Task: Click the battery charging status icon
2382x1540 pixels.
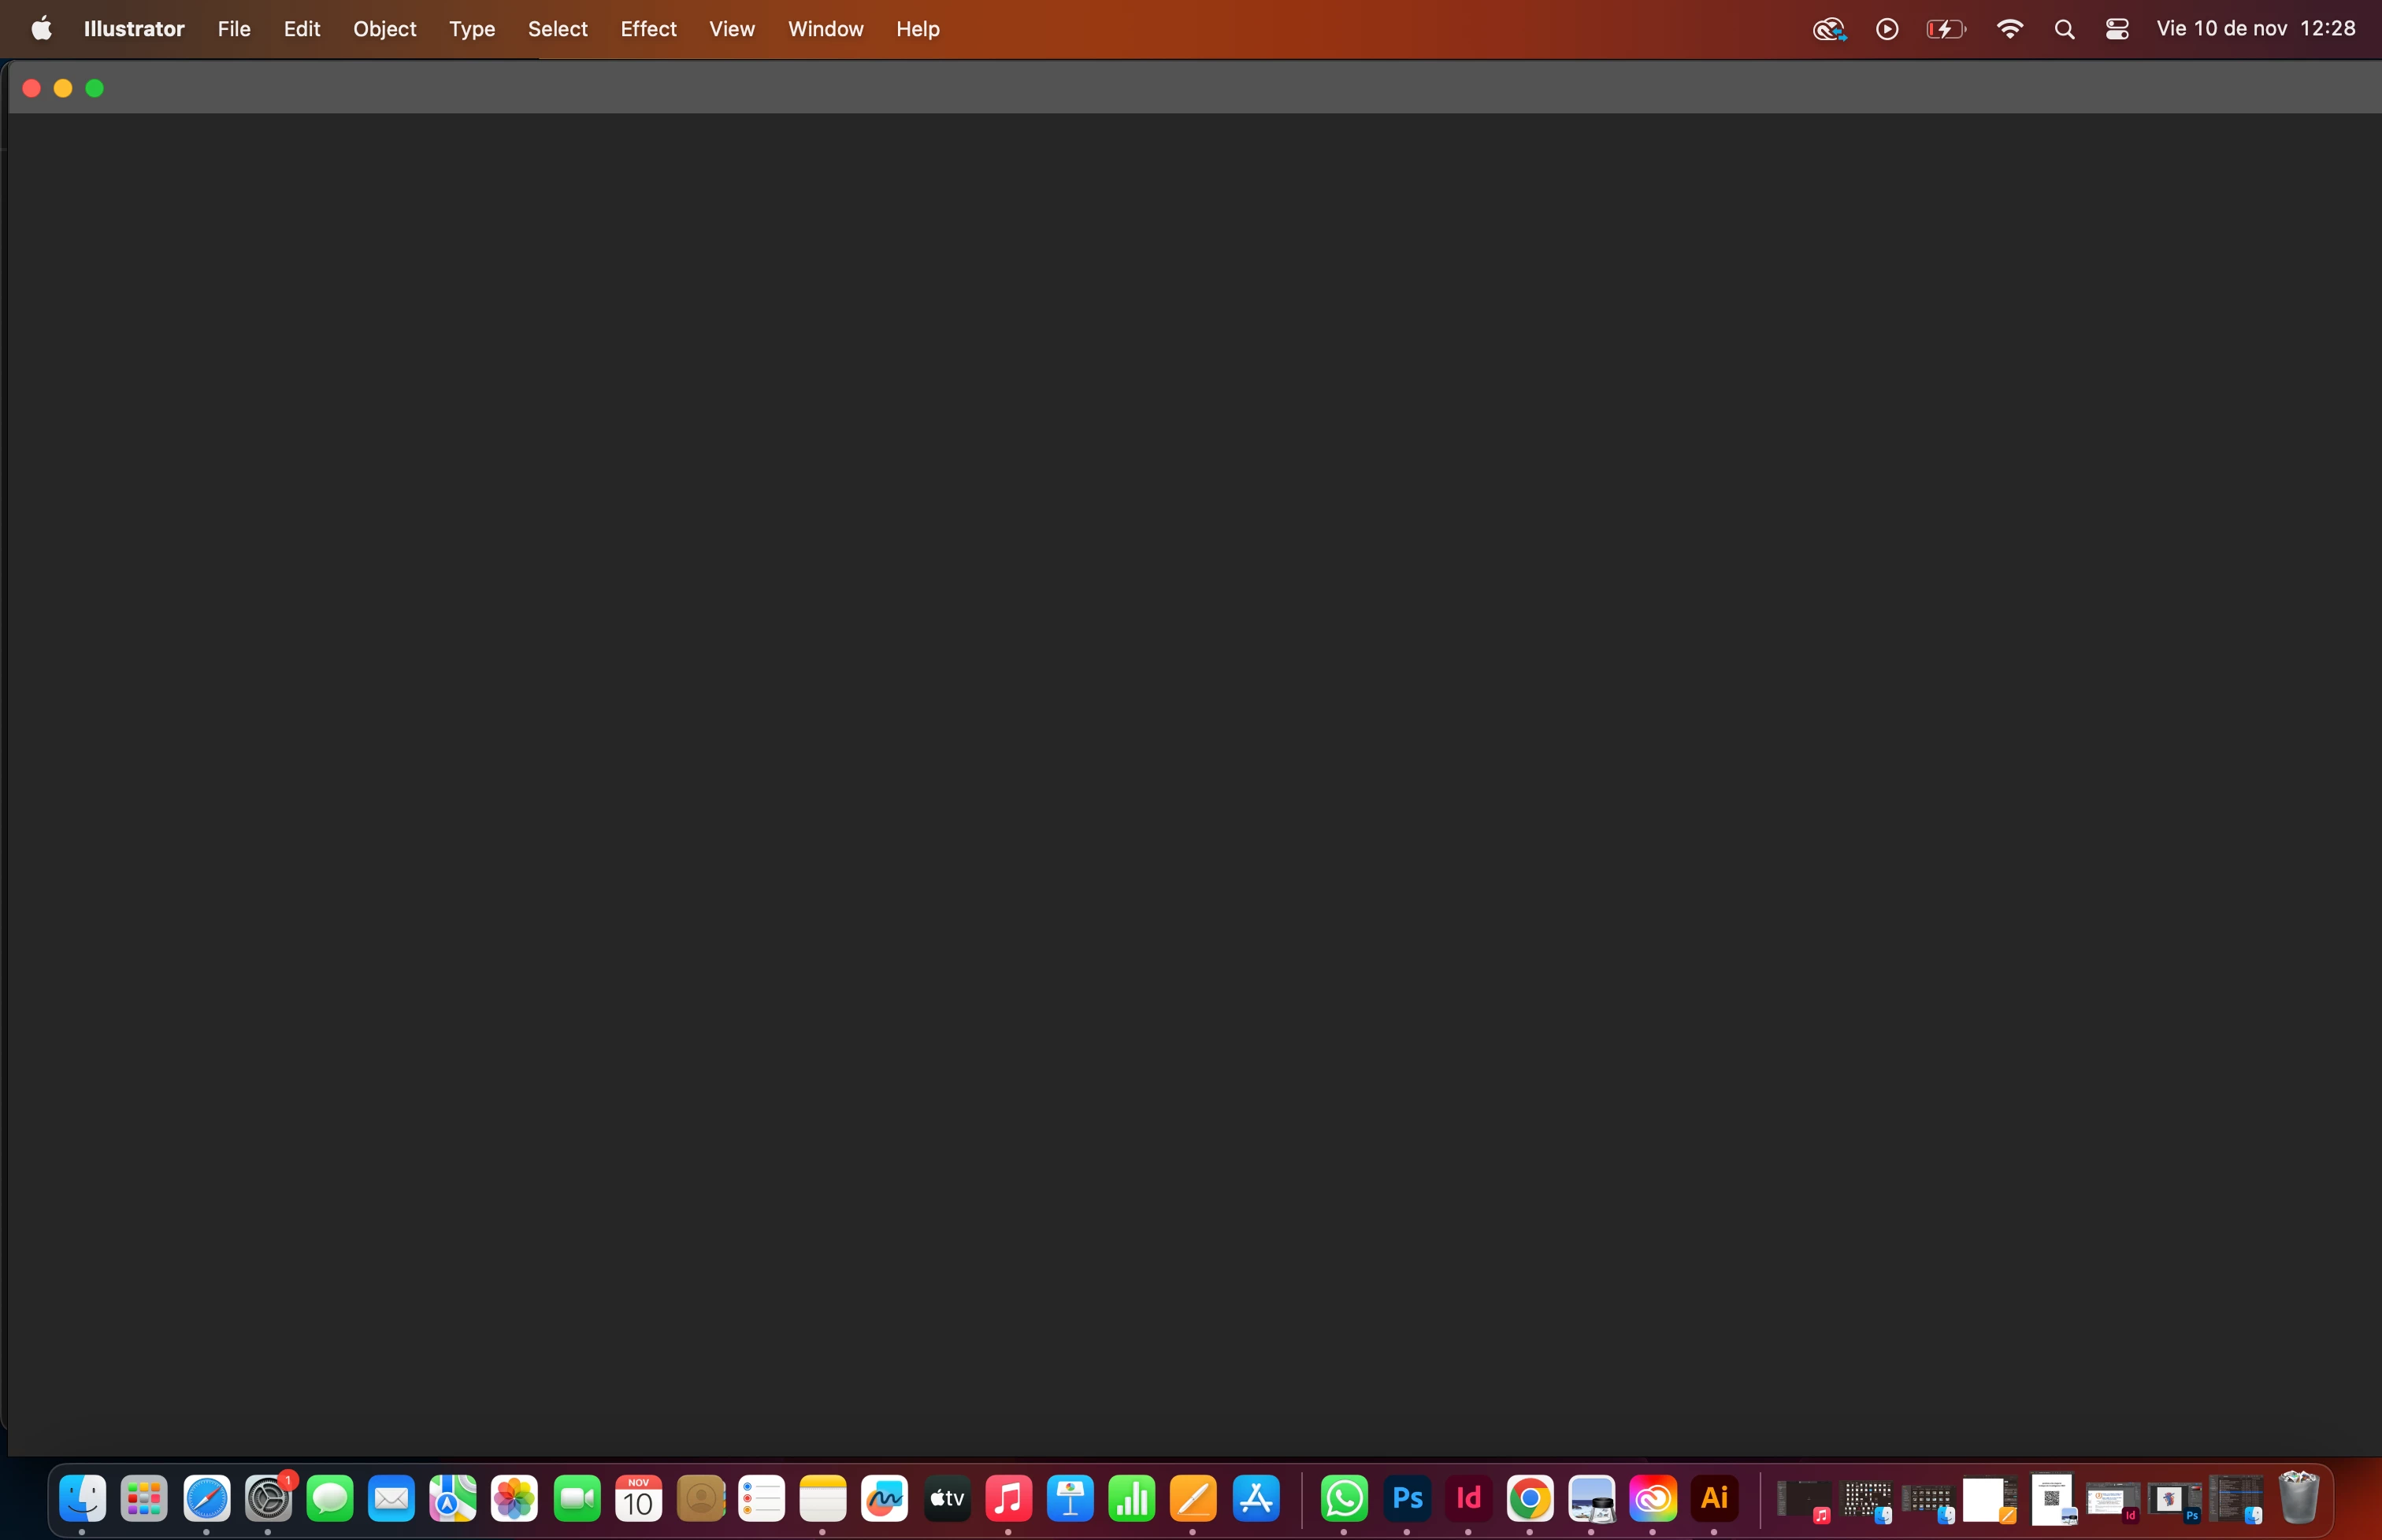Action: tap(1945, 29)
